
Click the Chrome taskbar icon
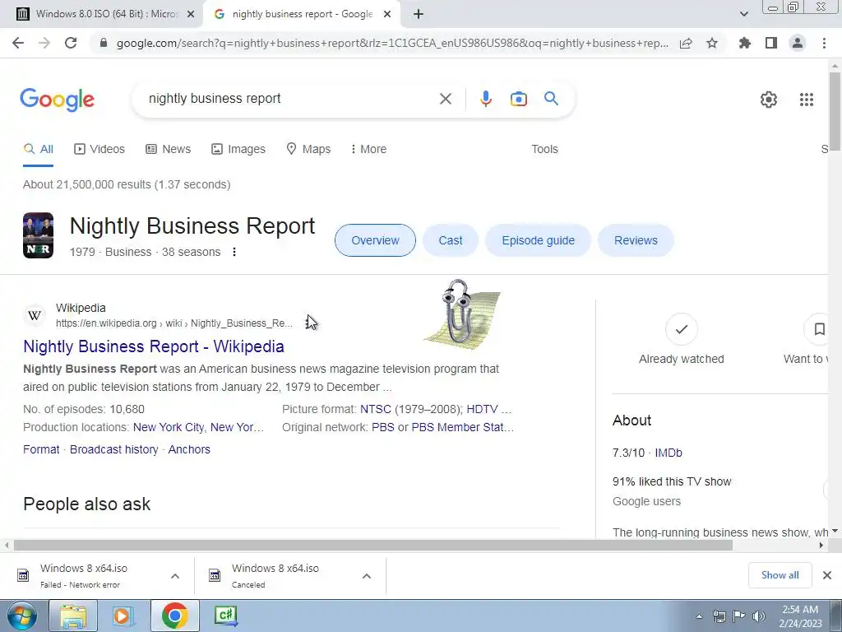tap(174, 616)
